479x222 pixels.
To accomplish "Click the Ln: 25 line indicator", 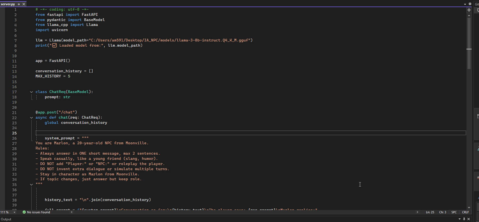I will coord(430,212).
